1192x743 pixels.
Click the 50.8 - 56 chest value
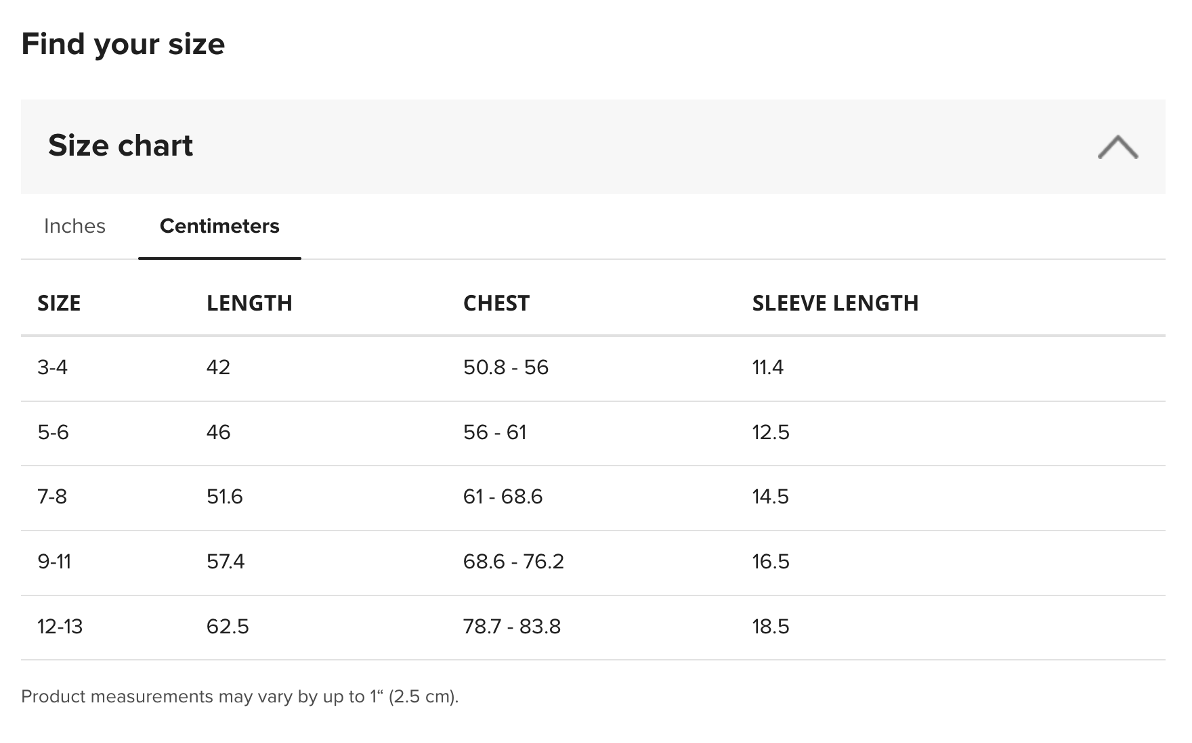coord(506,367)
